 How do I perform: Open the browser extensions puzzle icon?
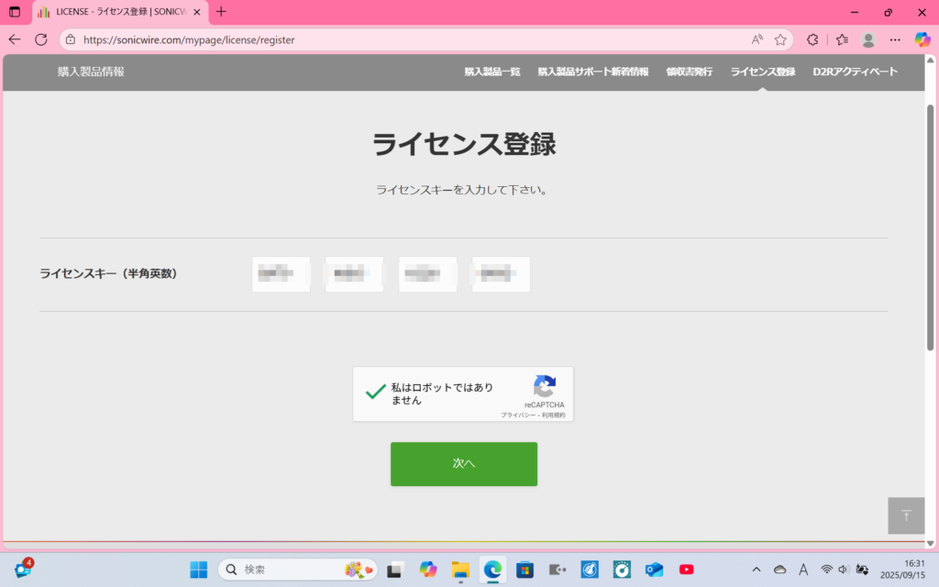pyautogui.click(x=812, y=39)
